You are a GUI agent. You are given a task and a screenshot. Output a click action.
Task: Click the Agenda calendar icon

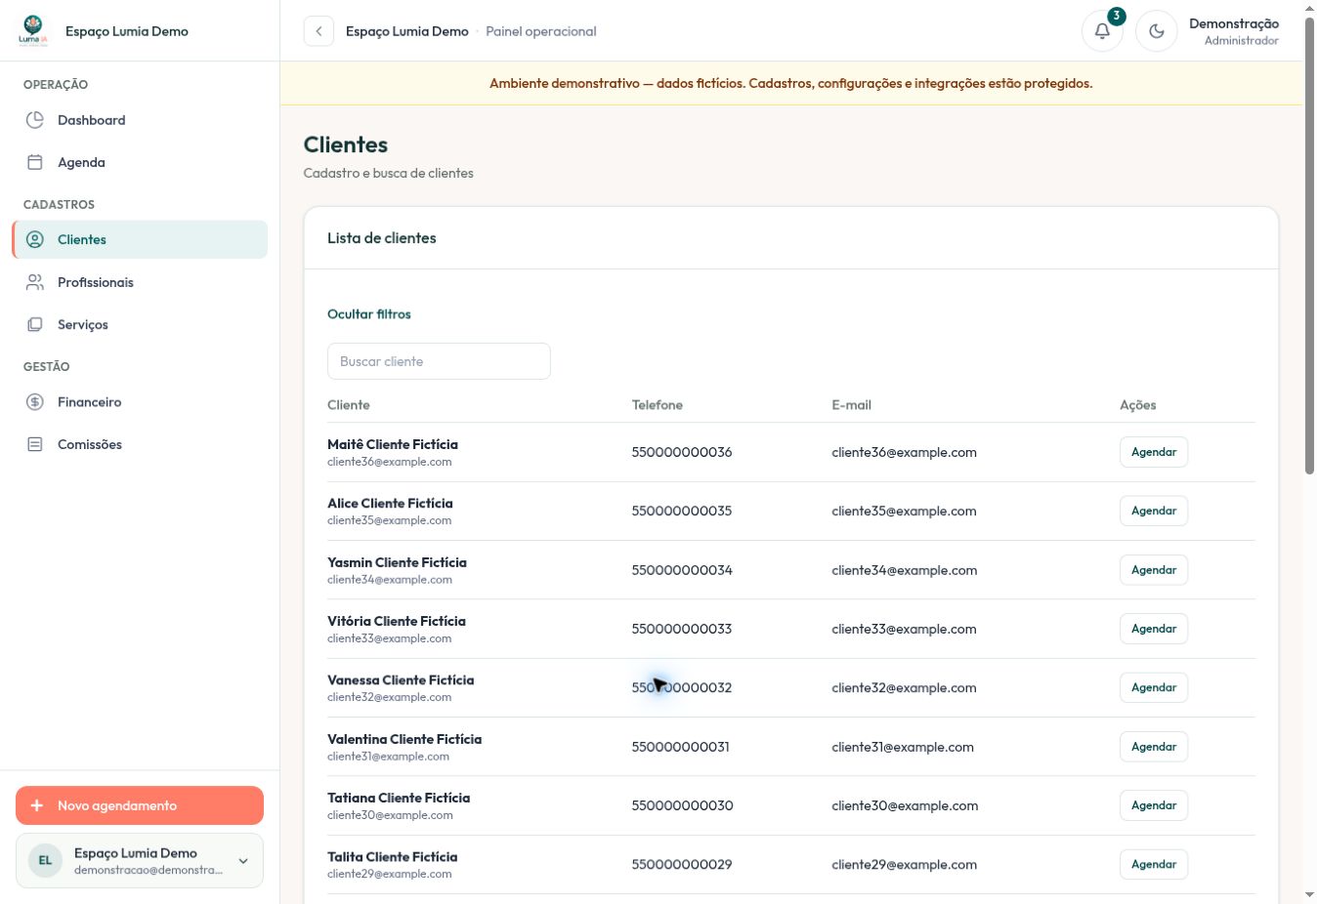tap(35, 162)
